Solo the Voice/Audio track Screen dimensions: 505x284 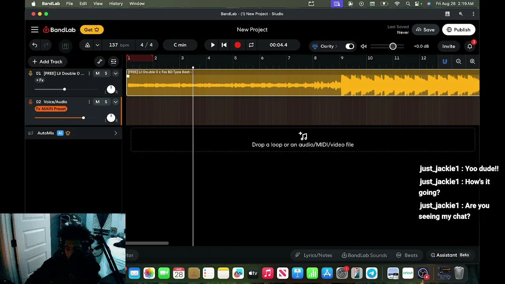pos(106,102)
